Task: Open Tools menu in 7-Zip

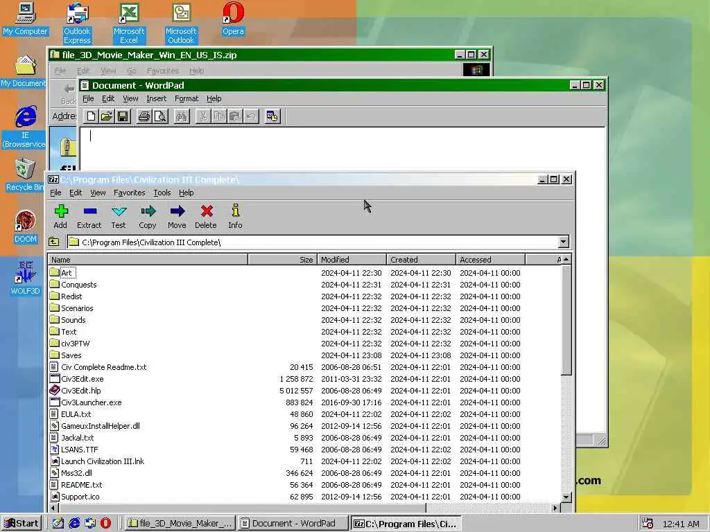Action: [162, 193]
